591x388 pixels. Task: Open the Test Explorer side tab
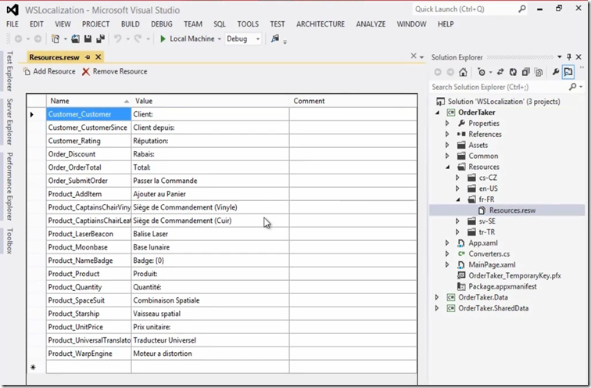(9, 71)
